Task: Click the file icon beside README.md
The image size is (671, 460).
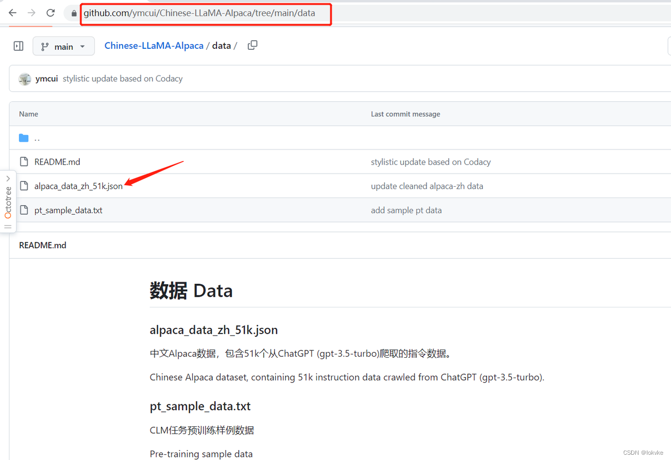Action: point(24,162)
